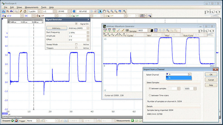Select the triangle wave shape icon
Viewport: 223px width, 125px height.
pyautogui.click(x=113, y=35)
